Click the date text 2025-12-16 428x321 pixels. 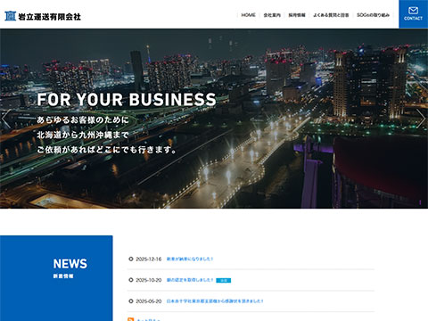149,259
